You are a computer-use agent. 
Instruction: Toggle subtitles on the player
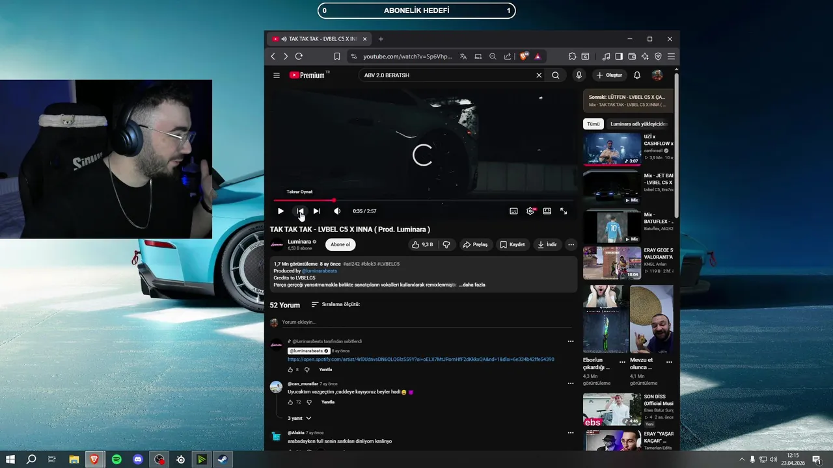pos(513,211)
